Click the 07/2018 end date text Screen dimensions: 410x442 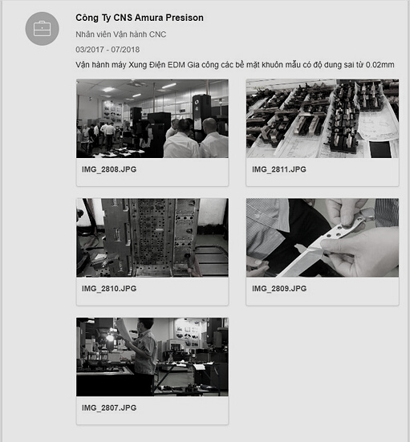pos(125,50)
